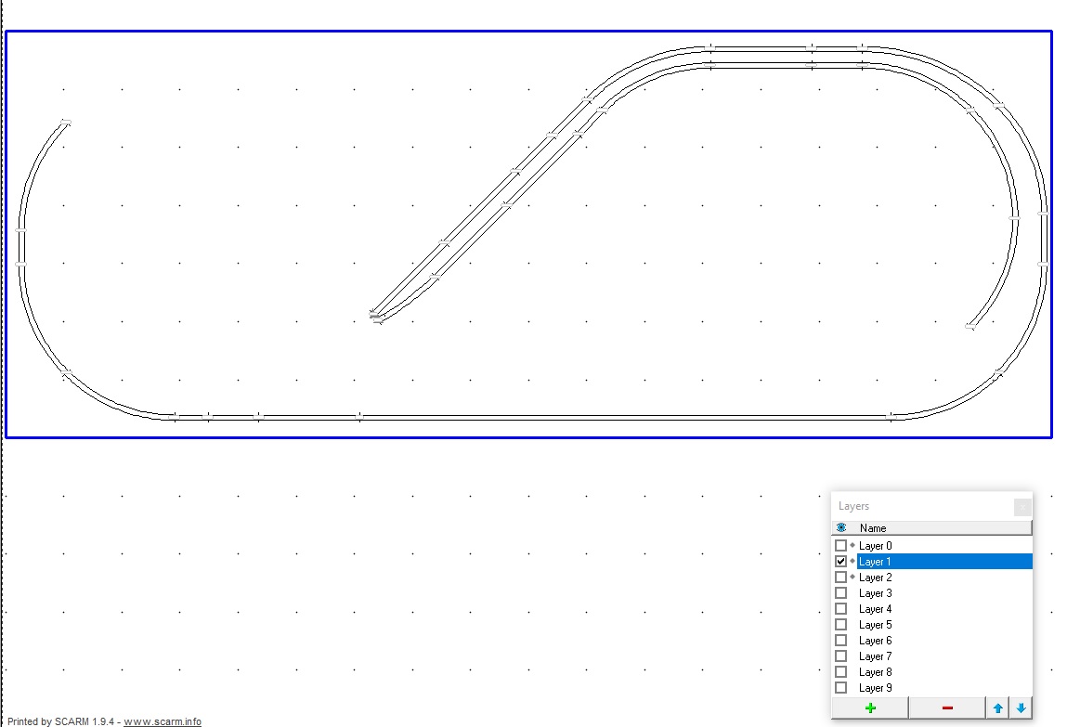The image size is (1067, 727).
Task: Select the Layer 4 row name
Action: point(875,609)
